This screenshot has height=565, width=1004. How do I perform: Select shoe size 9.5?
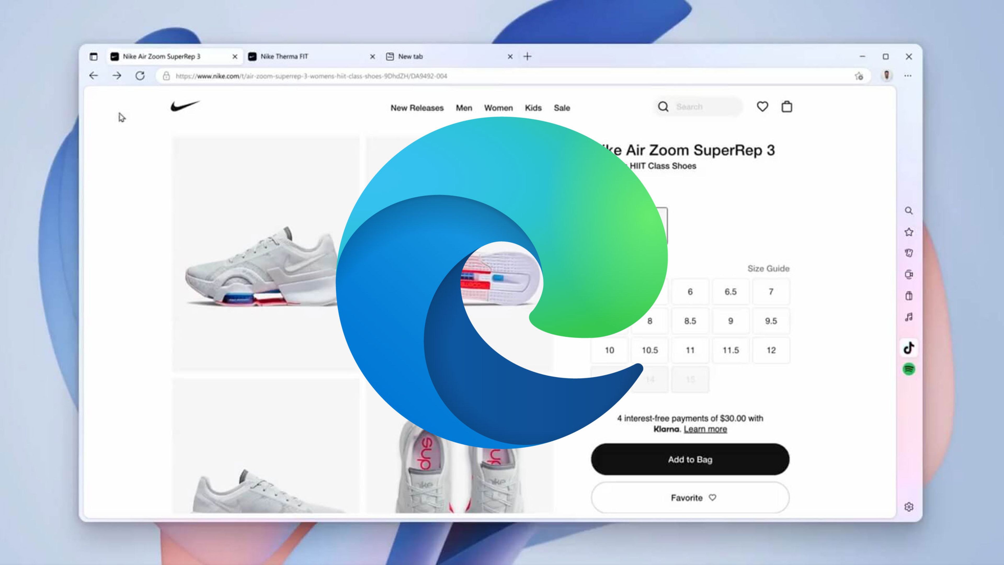pyautogui.click(x=771, y=321)
